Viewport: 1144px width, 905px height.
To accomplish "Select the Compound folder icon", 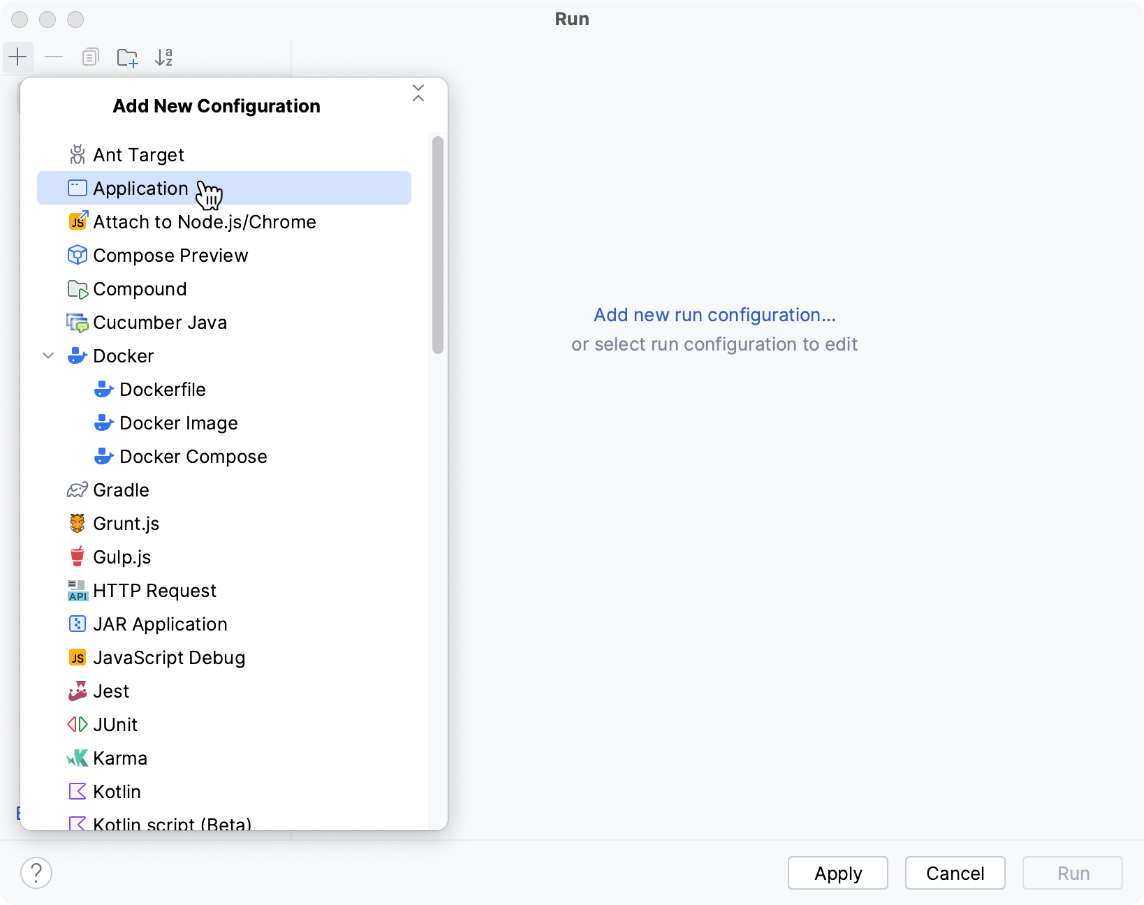I will pos(78,289).
